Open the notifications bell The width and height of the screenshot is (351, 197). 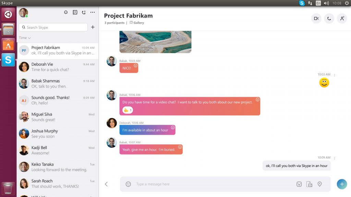pyautogui.click(x=65, y=12)
